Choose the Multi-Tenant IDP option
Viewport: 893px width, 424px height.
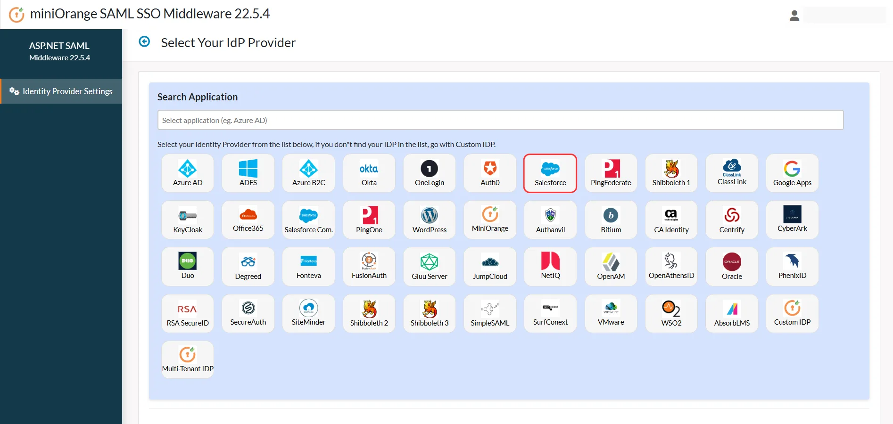click(187, 359)
